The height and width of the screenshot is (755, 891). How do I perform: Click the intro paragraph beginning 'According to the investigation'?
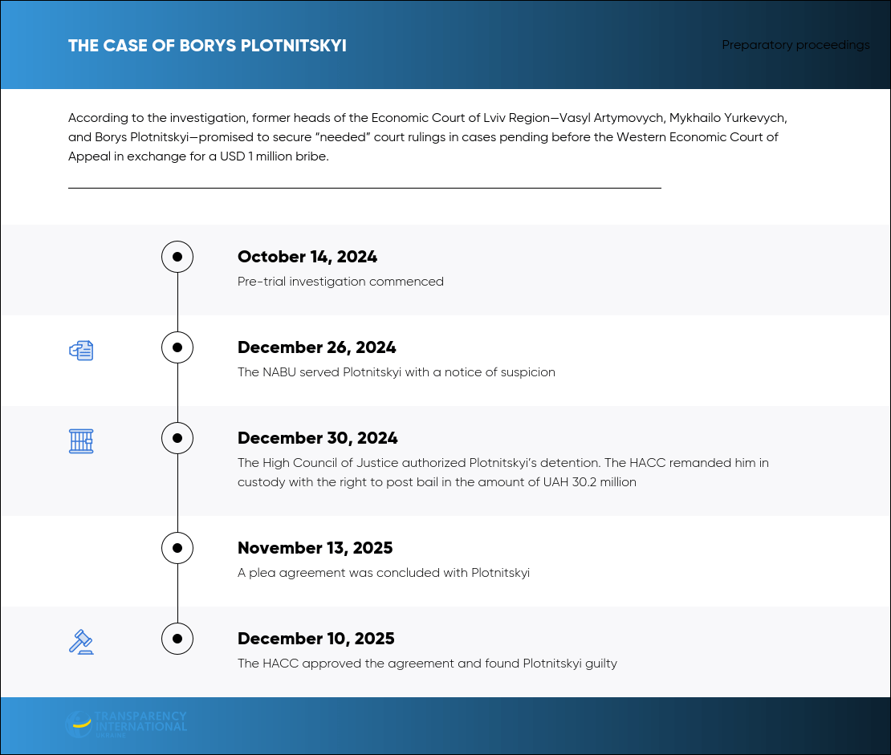point(427,137)
